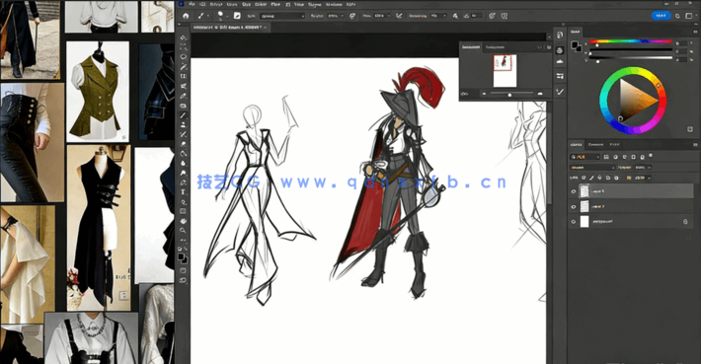Hide the top layer using its eye
The width and height of the screenshot is (701, 364).
(574, 191)
